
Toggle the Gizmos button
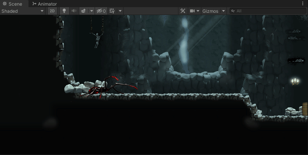click(210, 11)
